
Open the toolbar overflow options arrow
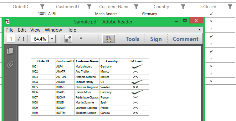click(81, 39)
